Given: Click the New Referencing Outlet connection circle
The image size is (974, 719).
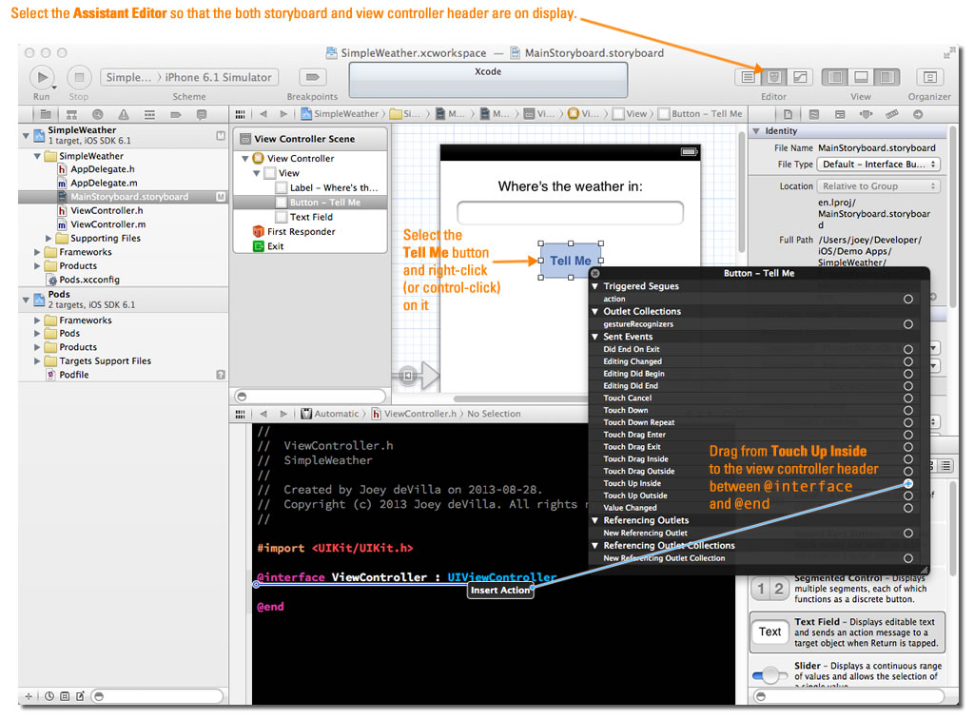Looking at the screenshot, I should pyautogui.click(x=908, y=534).
